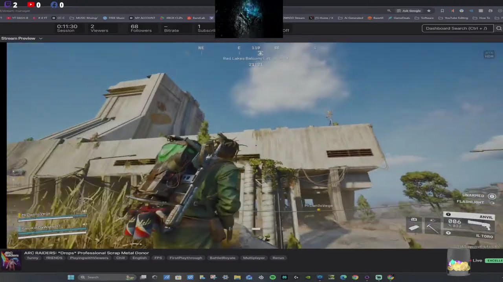Select the FPS stream tag
Image resolution: width=503 pixels, height=282 pixels.
[x=158, y=258]
